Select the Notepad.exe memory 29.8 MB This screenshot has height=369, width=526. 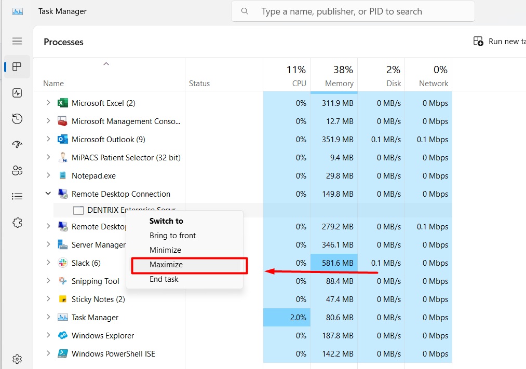pos(340,175)
